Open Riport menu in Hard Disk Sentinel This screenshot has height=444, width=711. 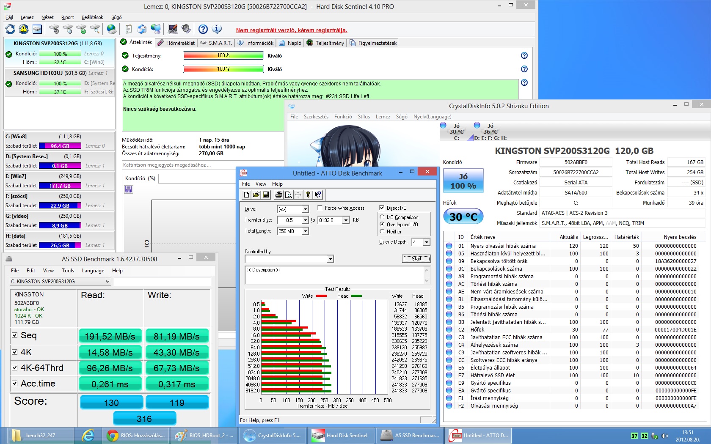tap(67, 17)
